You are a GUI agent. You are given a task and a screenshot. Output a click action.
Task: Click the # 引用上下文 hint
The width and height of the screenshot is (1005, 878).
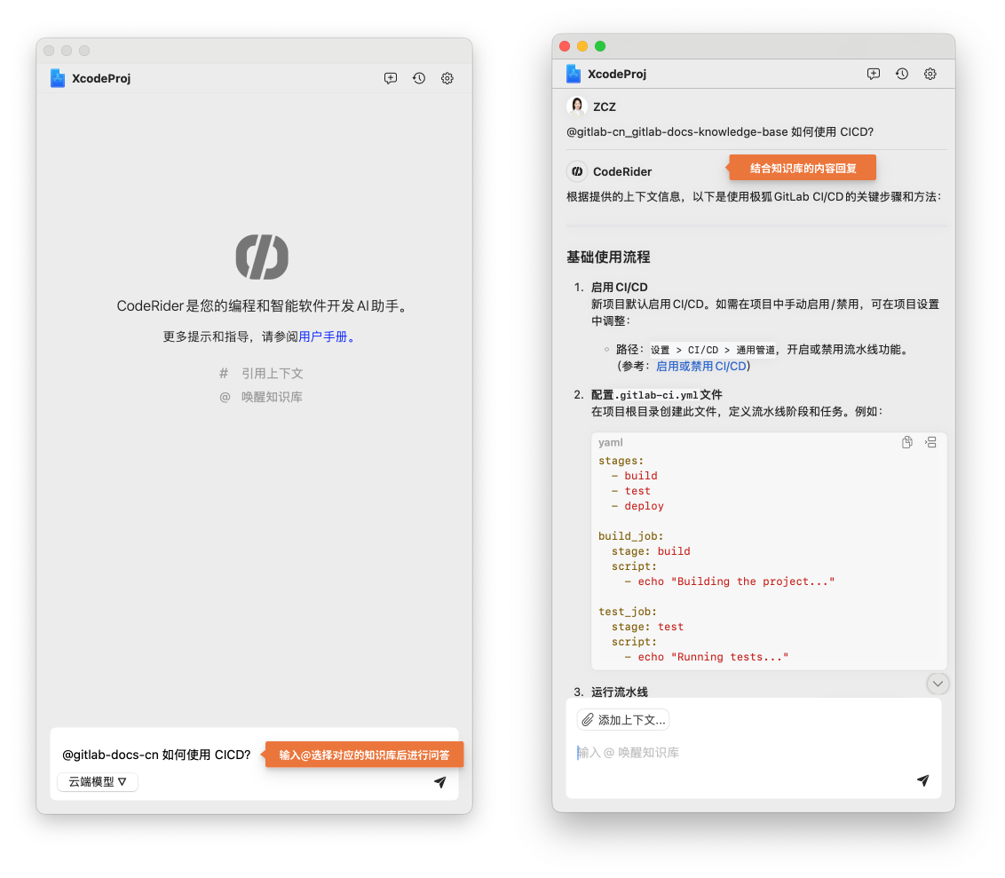tap(262, 373)
